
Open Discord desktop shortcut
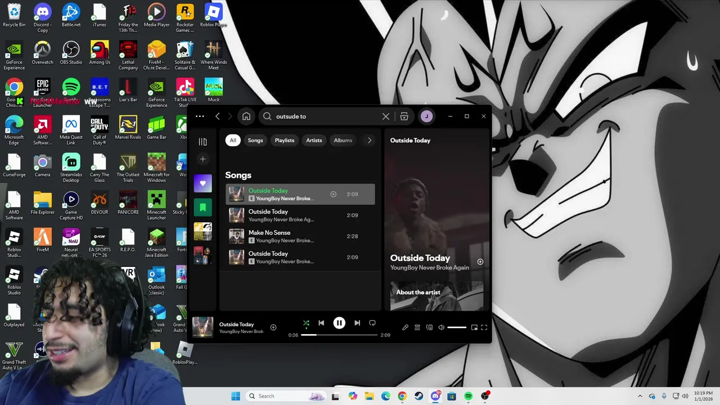pyautogui.click(x=42, y=18)
